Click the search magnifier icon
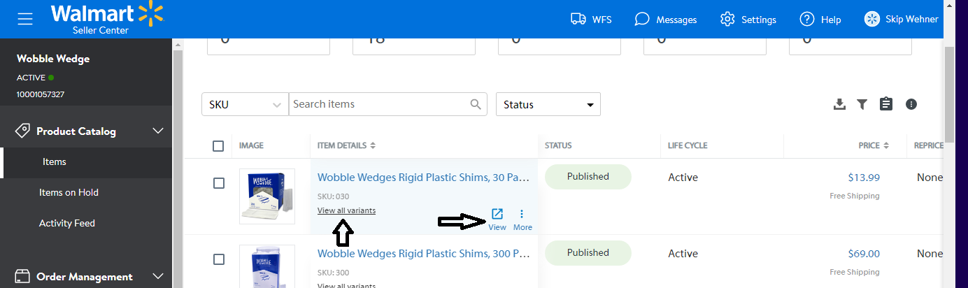The height and width of the screenshot is (288, 968). [476, 104]
